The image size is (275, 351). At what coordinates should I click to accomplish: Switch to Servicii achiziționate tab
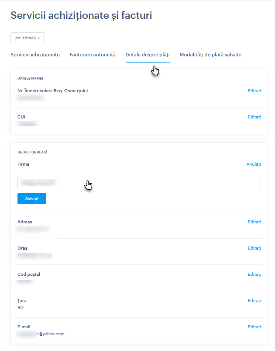point(35,55)
